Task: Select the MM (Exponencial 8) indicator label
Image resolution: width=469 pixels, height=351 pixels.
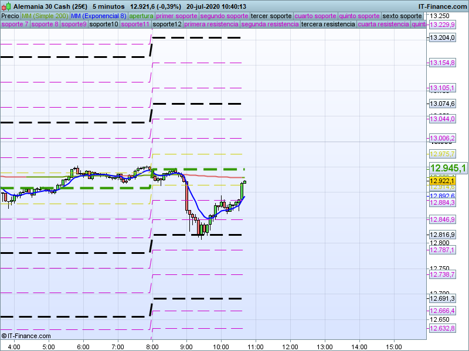Action: (x=102, y=16)
